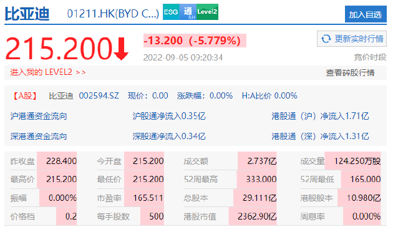Open 深港通资金流向 link
Screen dimensions: 393x232
(x=39, y=137)
